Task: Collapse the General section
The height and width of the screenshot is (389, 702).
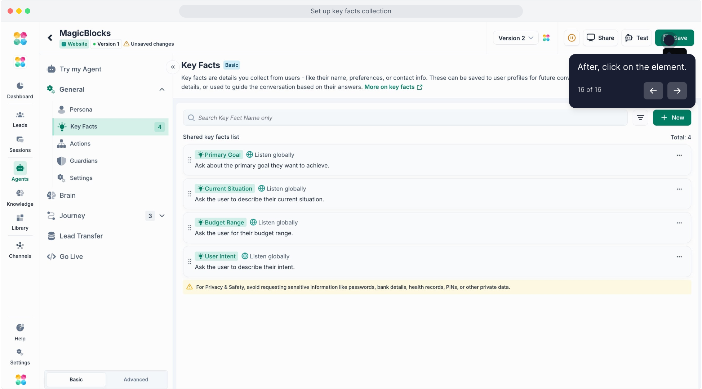Action: [162, 90]
